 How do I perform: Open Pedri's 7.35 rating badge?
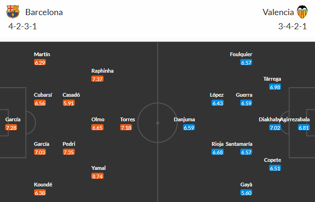(69, 152)
